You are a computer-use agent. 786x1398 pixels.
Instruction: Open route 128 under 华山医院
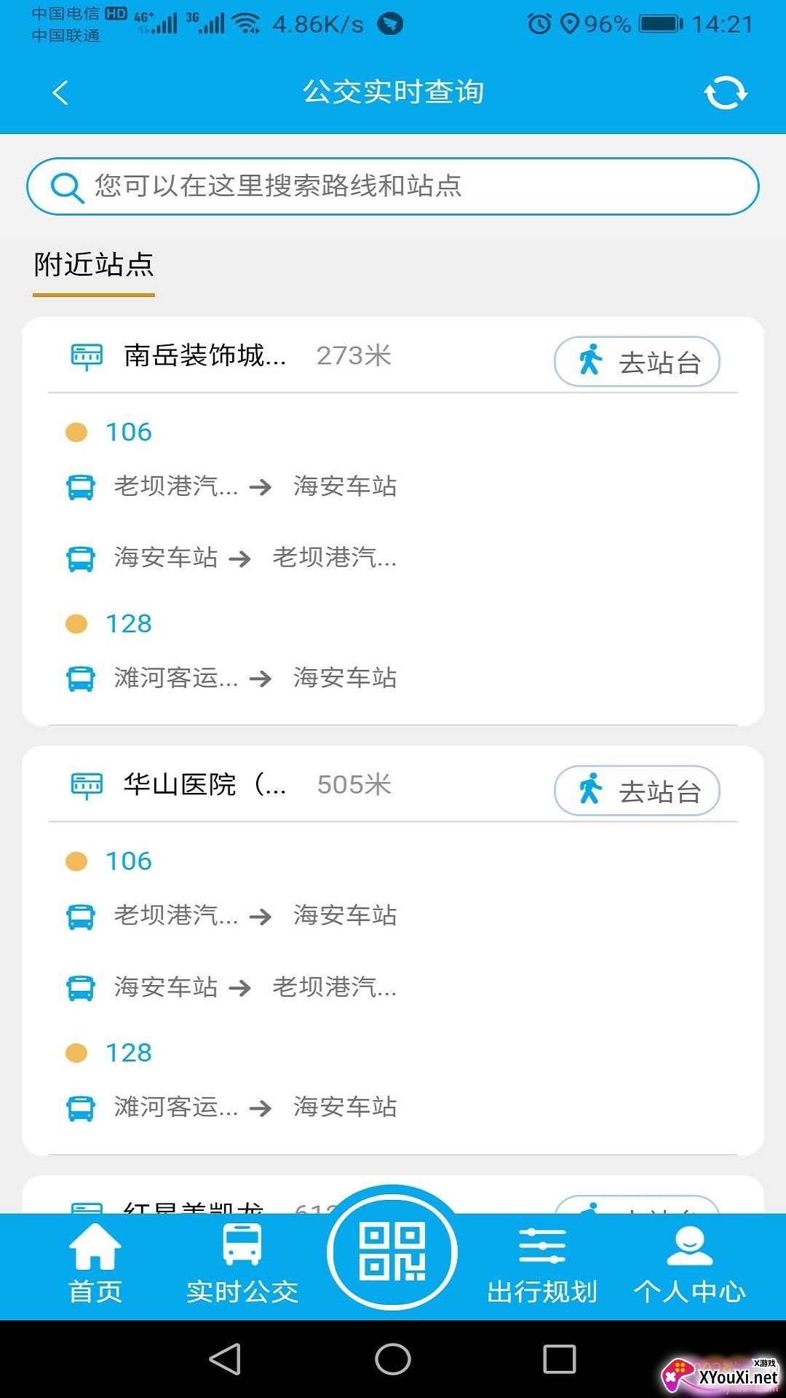click(x=129, y=1053)
